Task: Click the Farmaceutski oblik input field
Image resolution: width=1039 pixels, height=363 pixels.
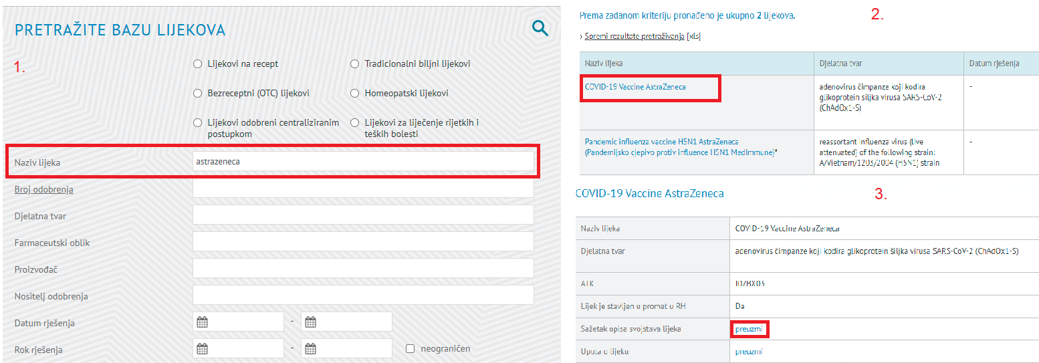Action: (x=363, y=242)
